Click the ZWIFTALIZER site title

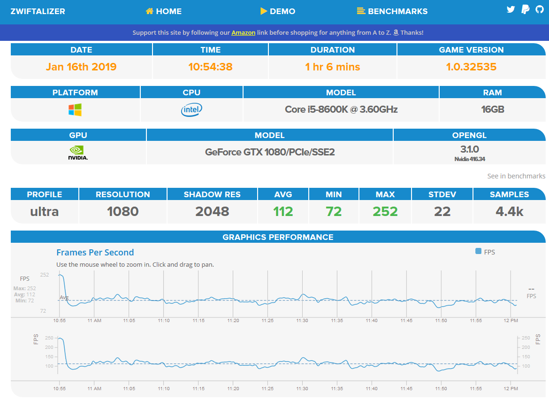38,11
